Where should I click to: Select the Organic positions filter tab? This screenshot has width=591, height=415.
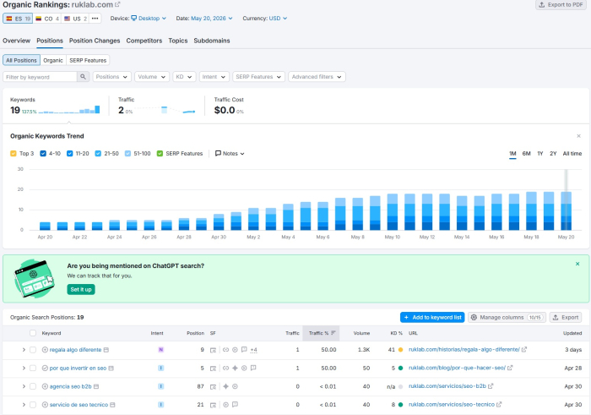click(52, 60)
